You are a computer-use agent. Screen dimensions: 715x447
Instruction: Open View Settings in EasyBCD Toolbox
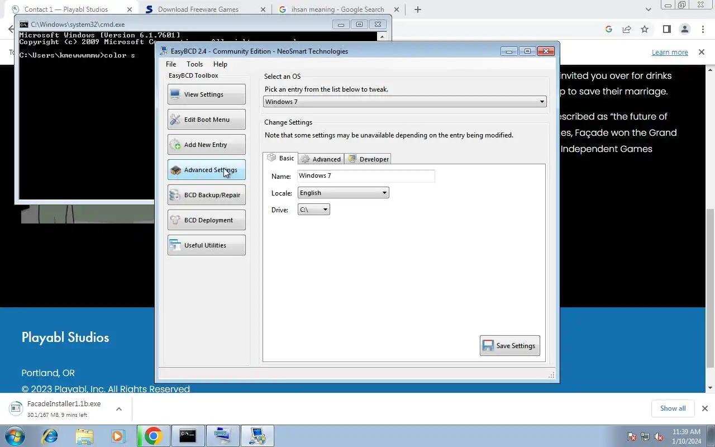tap(206, 94)
